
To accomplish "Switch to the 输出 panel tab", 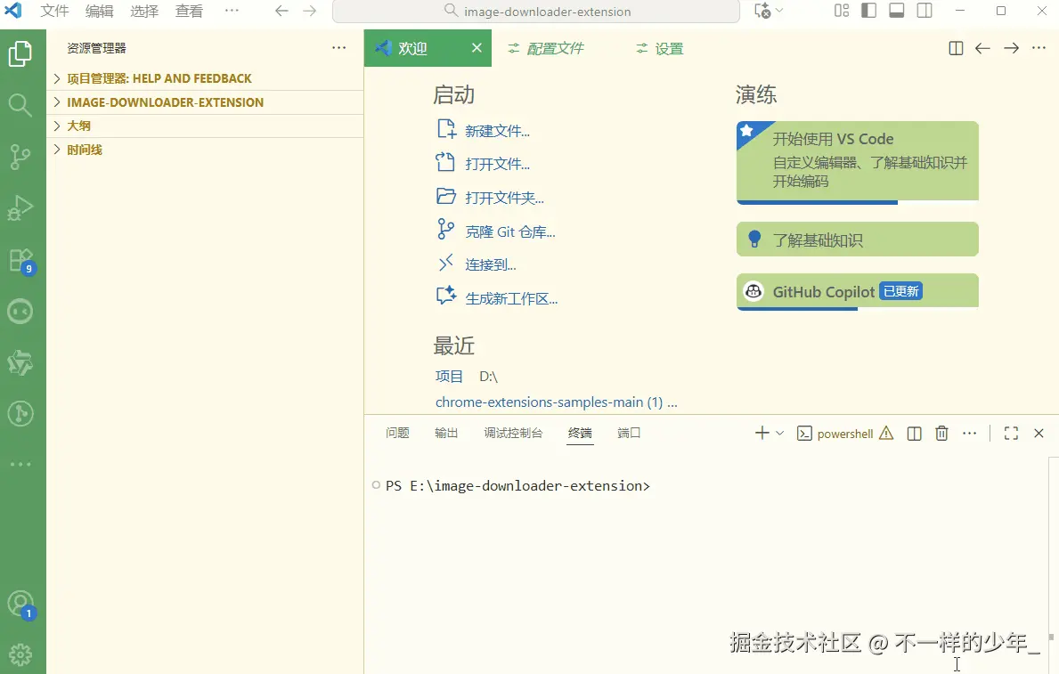I will click(x=446, y=433).
